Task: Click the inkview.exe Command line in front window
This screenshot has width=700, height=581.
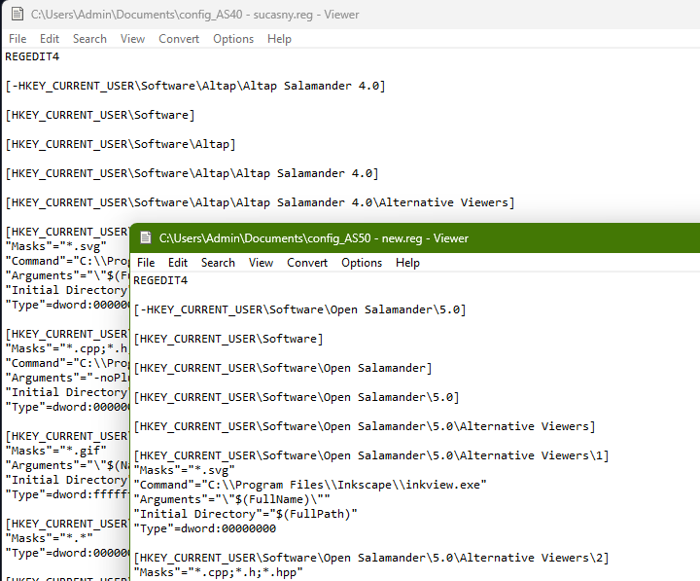Action: tap(310, 485)
